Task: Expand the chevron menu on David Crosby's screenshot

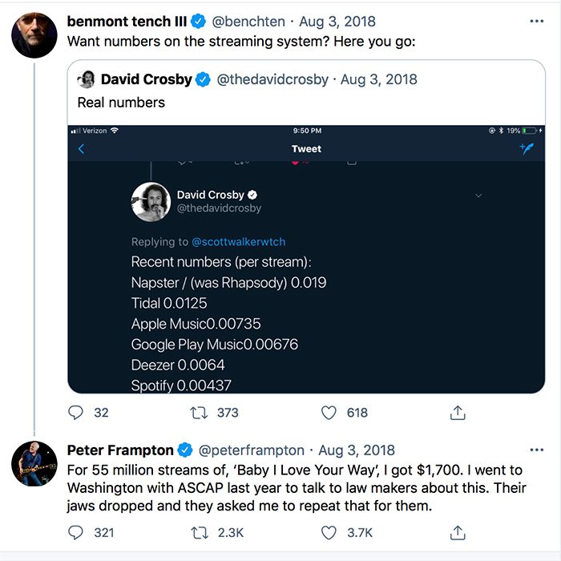Action: [x=478, y=196]
